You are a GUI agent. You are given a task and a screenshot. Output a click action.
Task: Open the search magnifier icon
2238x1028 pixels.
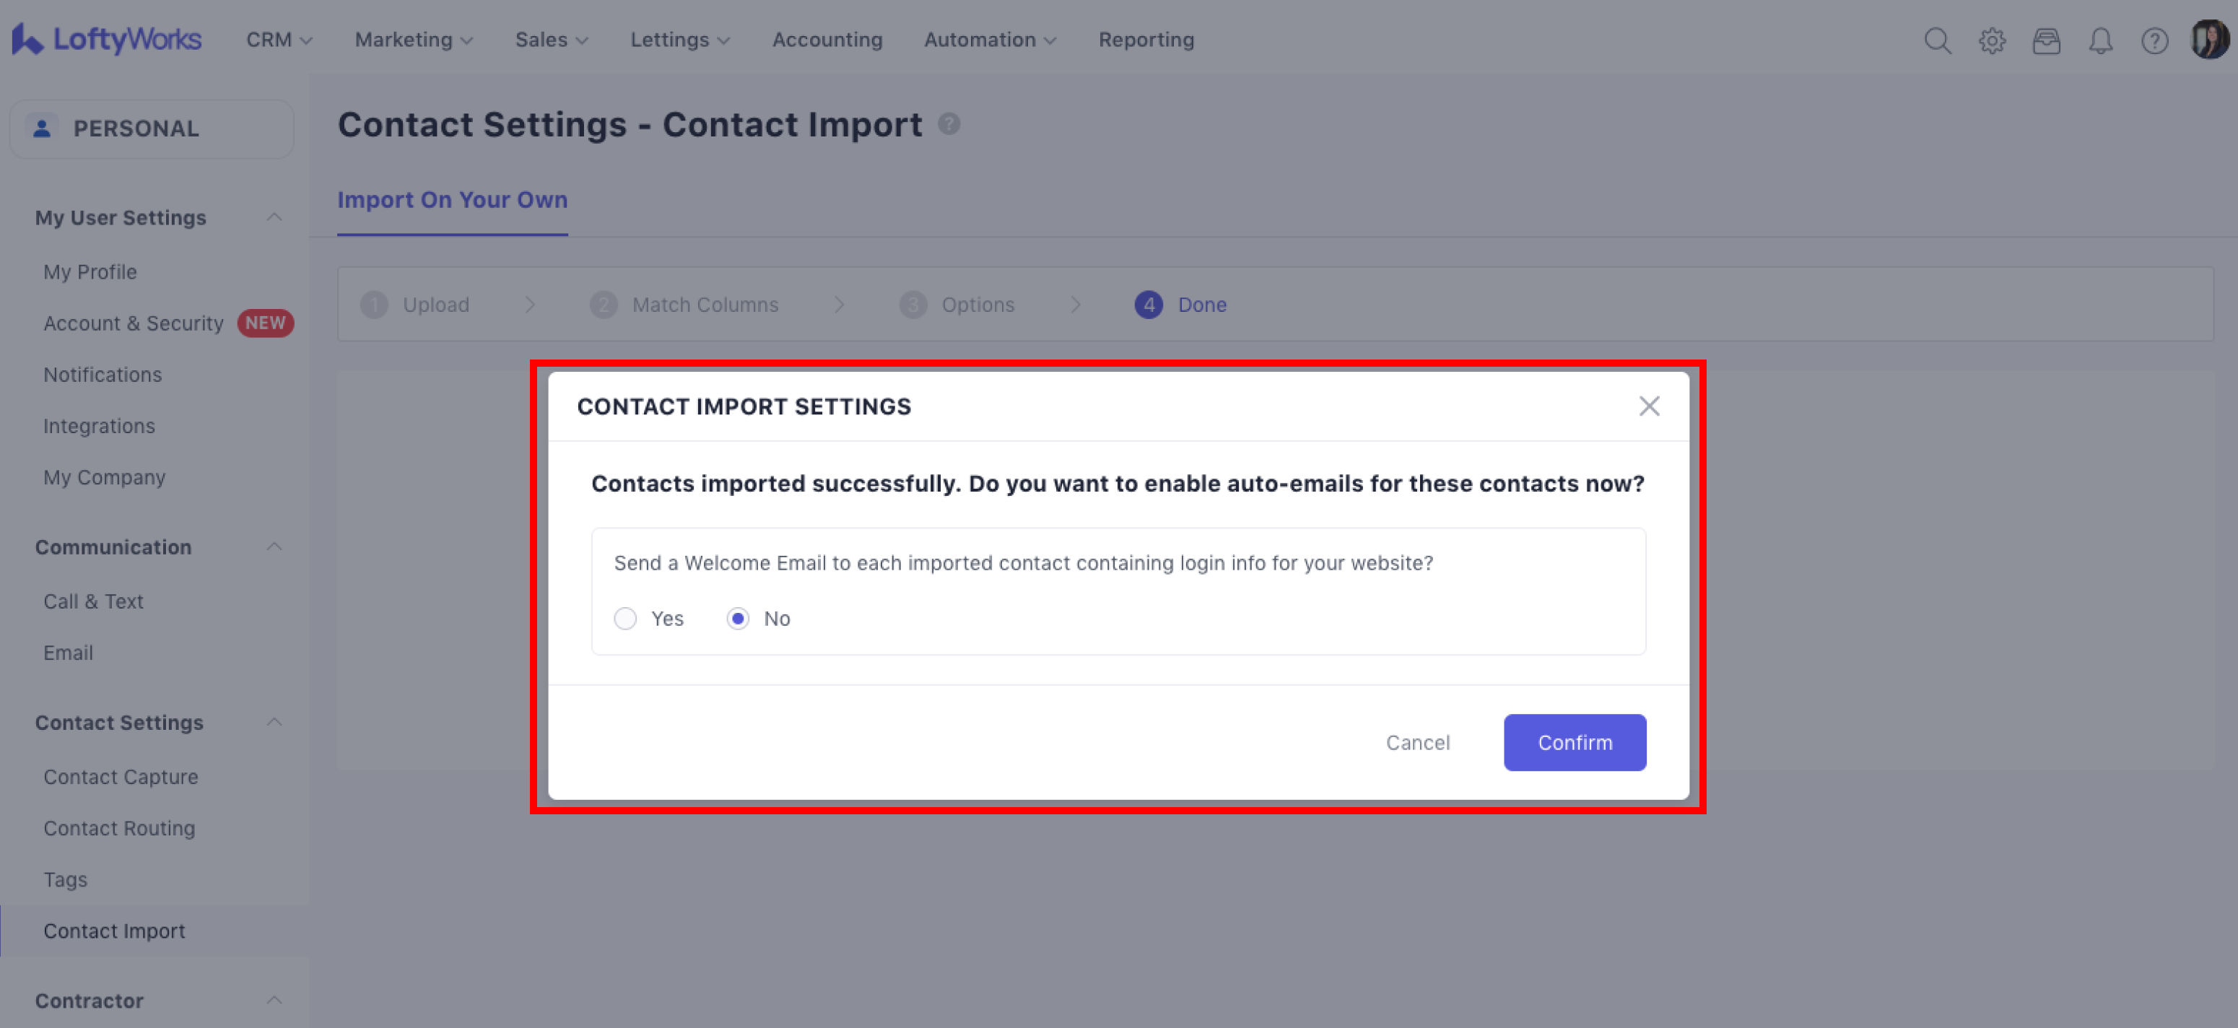(1936, 41)
